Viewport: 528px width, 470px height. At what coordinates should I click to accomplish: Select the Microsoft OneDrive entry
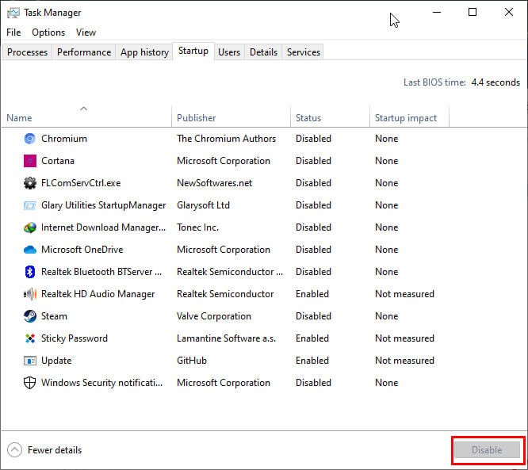[x=82, y=250]
